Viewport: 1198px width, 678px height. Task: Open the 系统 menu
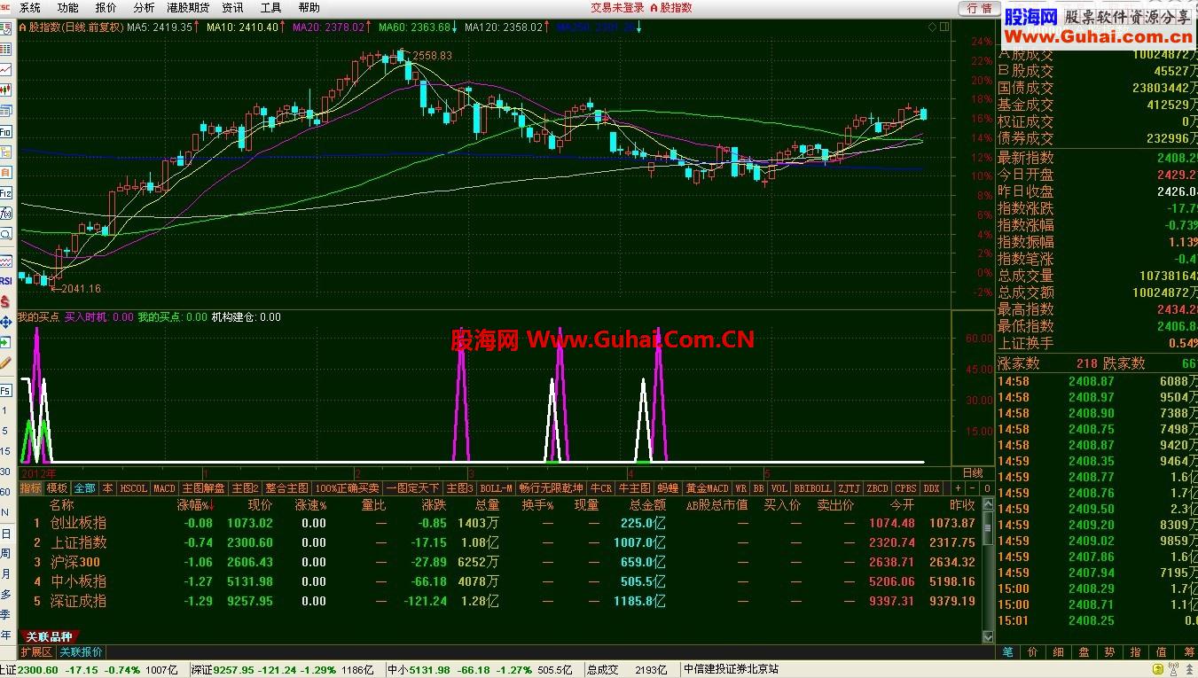click(30, 7)
